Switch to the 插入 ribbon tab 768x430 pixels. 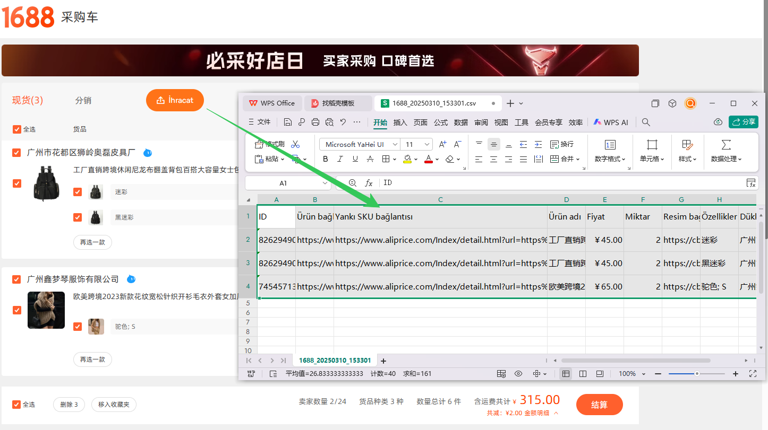point(400,122)
